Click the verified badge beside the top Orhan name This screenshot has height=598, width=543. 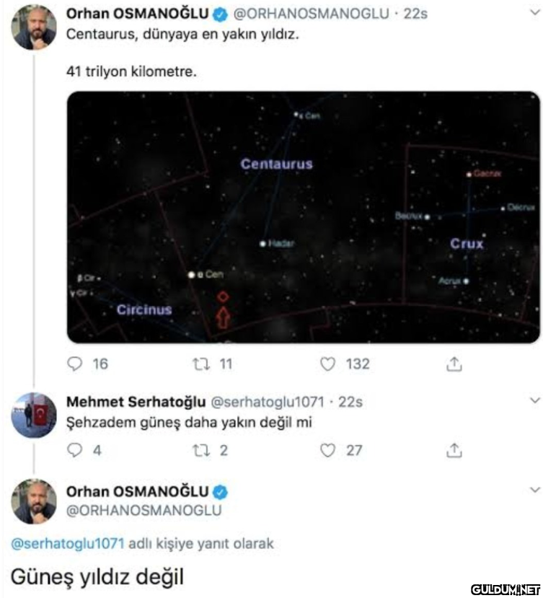[x=221, y=14]
